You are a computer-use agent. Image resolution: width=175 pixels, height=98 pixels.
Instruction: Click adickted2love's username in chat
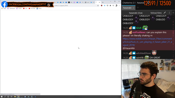click(x=143, y=53)
